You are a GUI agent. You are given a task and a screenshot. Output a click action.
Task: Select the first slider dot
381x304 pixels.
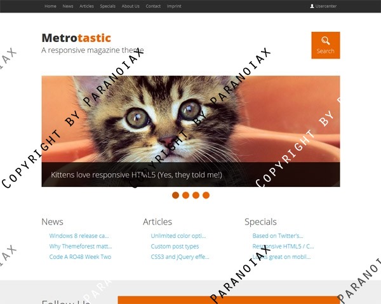(175, 195)
